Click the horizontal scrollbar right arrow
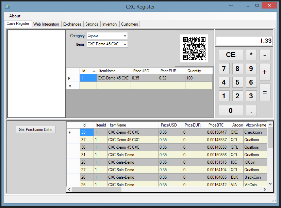 pos(265,189)
